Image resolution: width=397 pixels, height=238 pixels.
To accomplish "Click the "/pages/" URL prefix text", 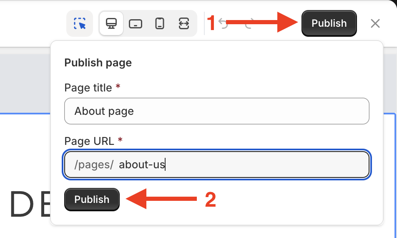I will [x=94, y=165].
